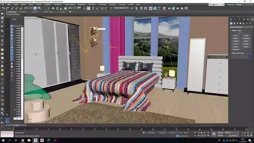Open Select by Name dialog
The width and height of the screenshot is (254, 143).
coord(39,8)
